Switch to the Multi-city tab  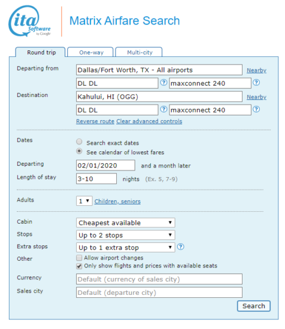[140, 52]
